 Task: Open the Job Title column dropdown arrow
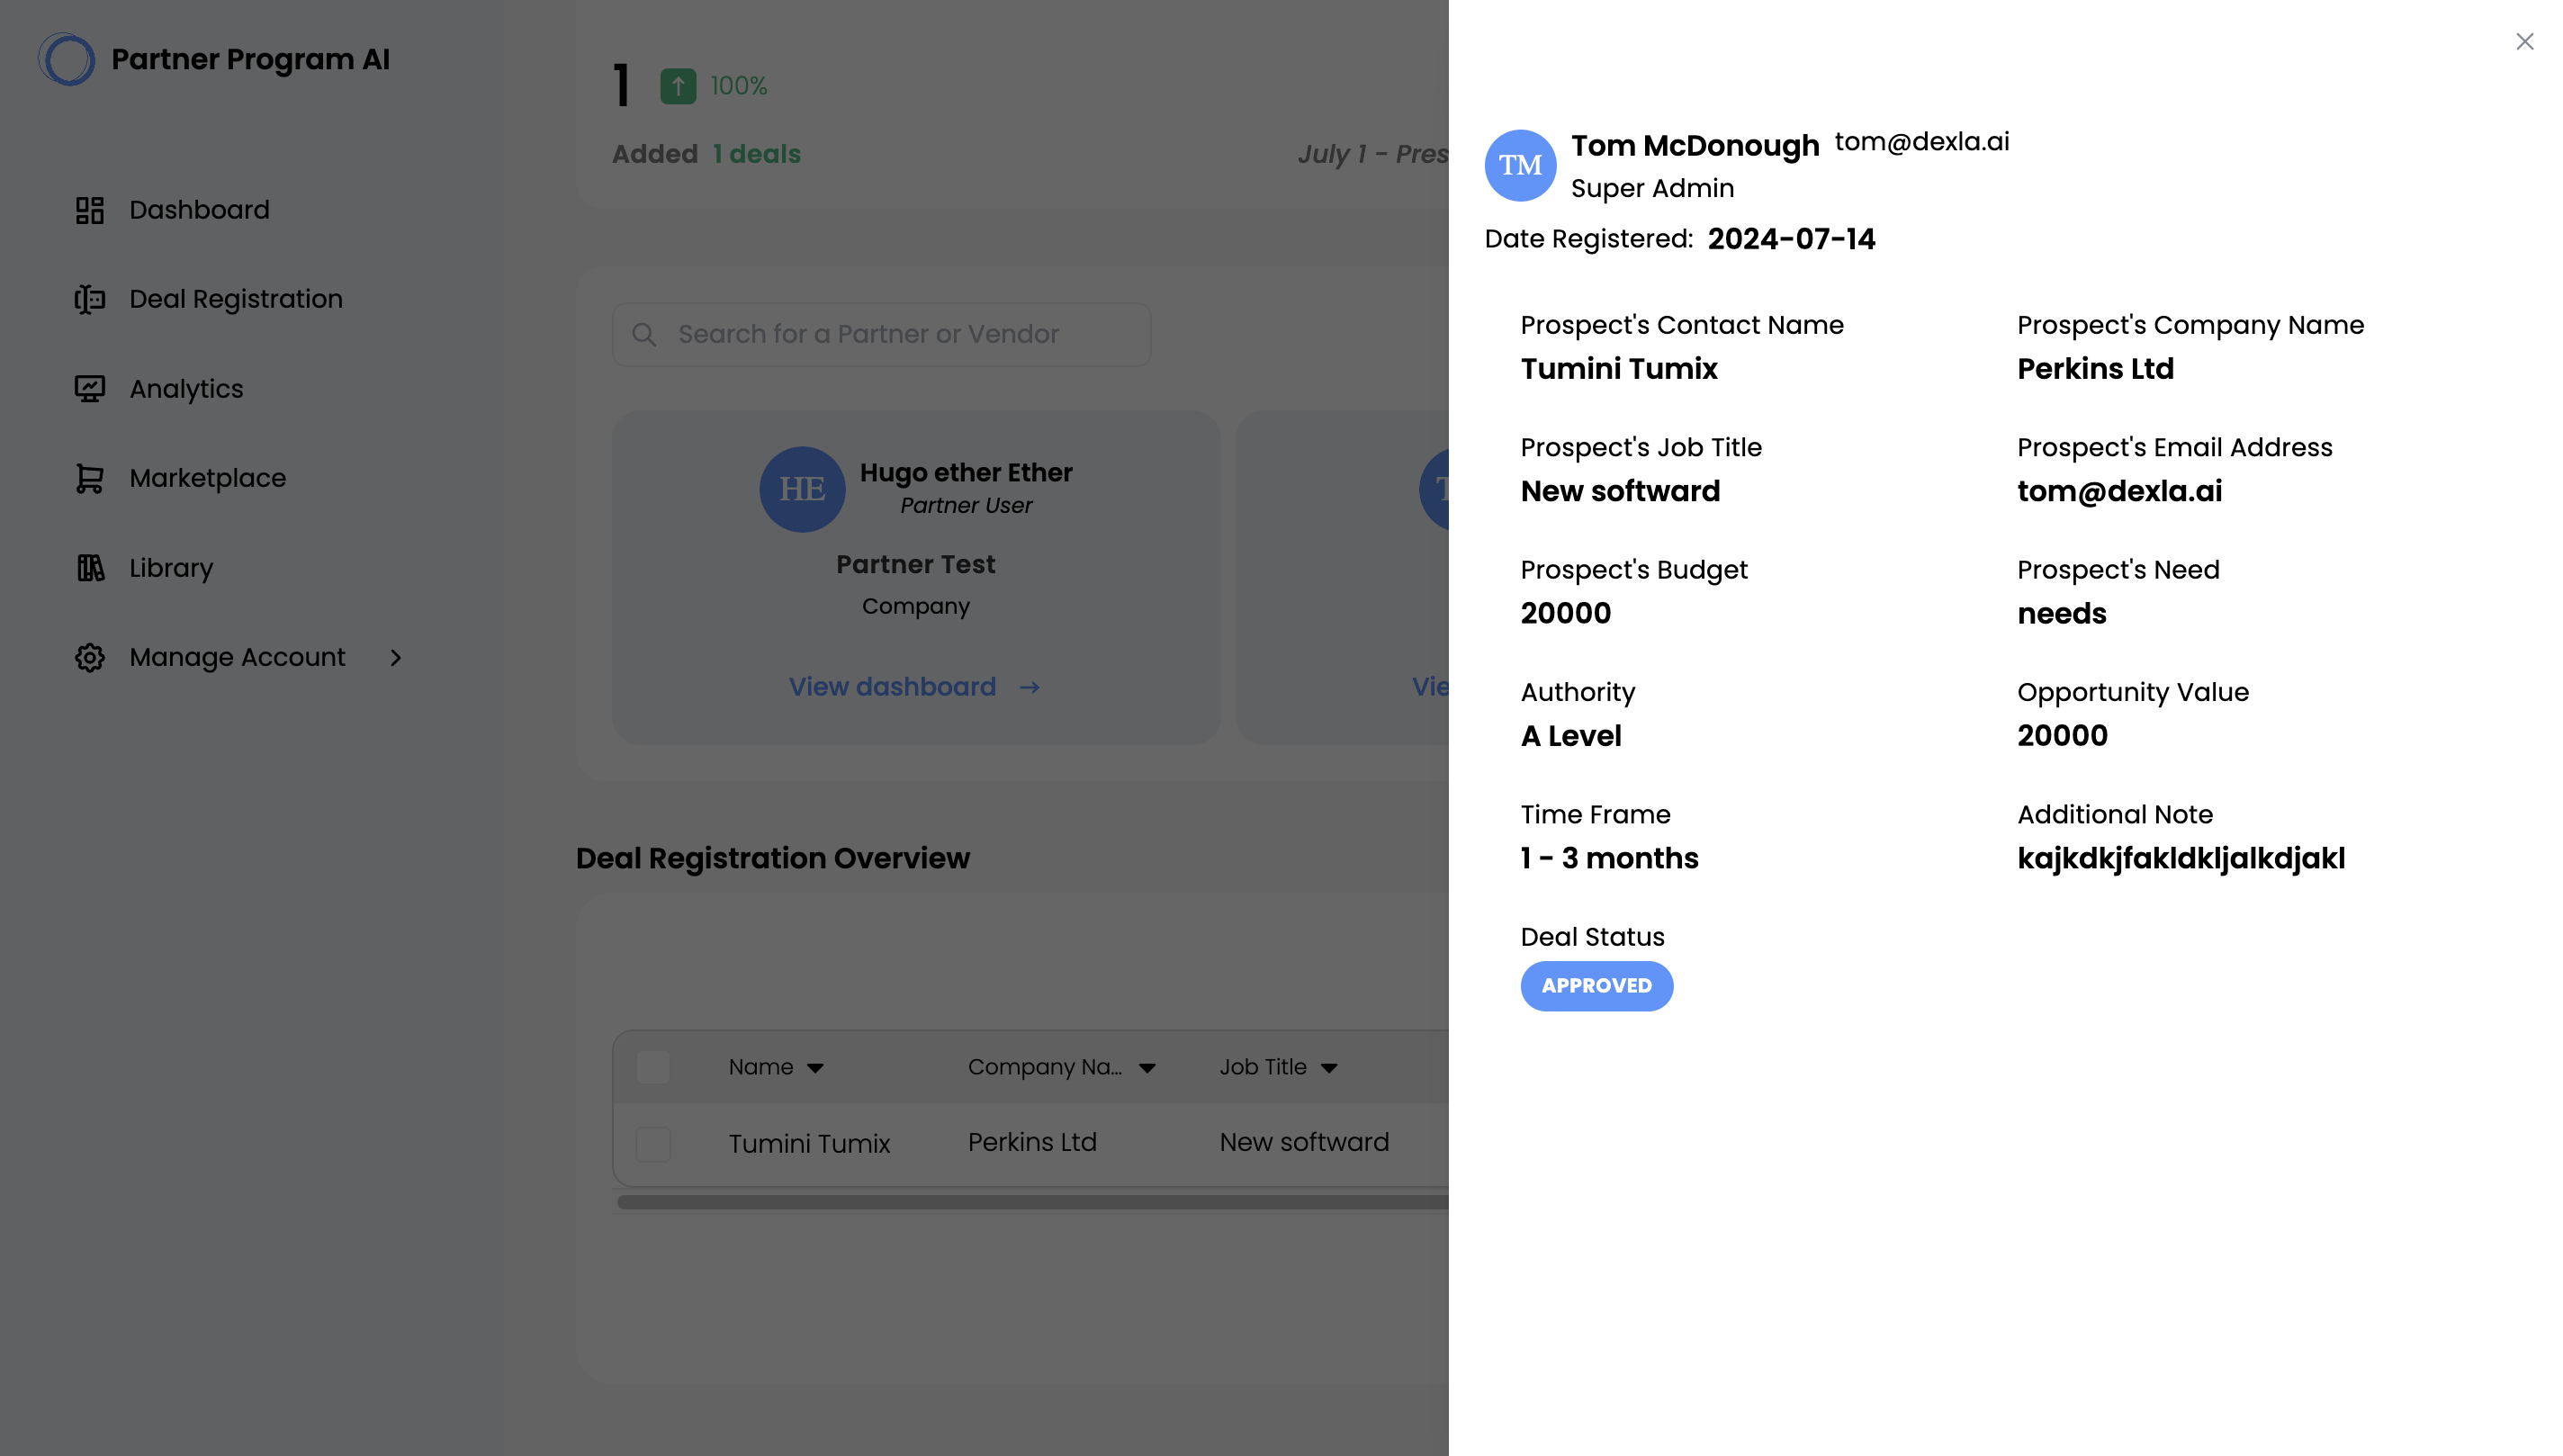[1328, 1068]
